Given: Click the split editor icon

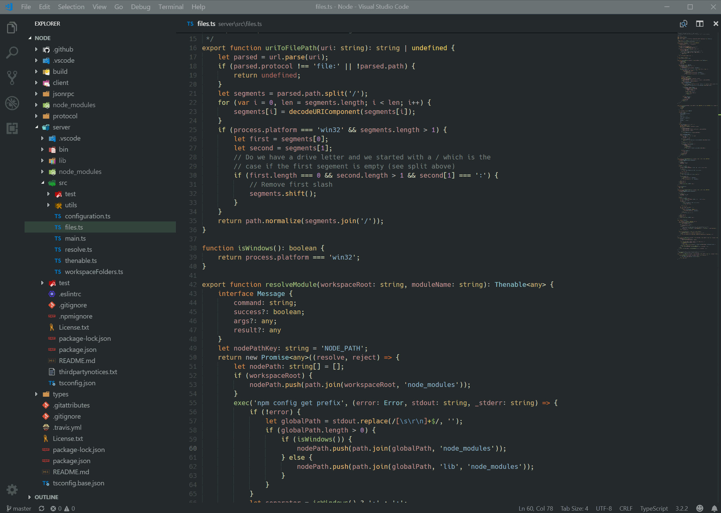Looking at the screenshot, I should tap(700, 24).
